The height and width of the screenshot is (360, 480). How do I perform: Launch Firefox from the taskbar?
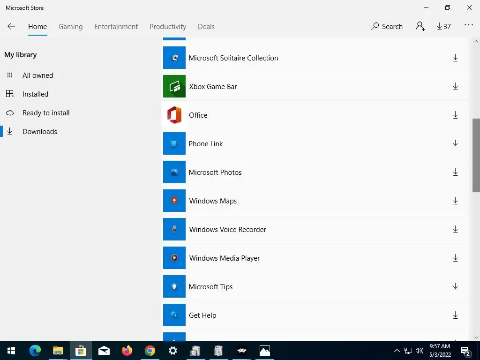point(127,351)
